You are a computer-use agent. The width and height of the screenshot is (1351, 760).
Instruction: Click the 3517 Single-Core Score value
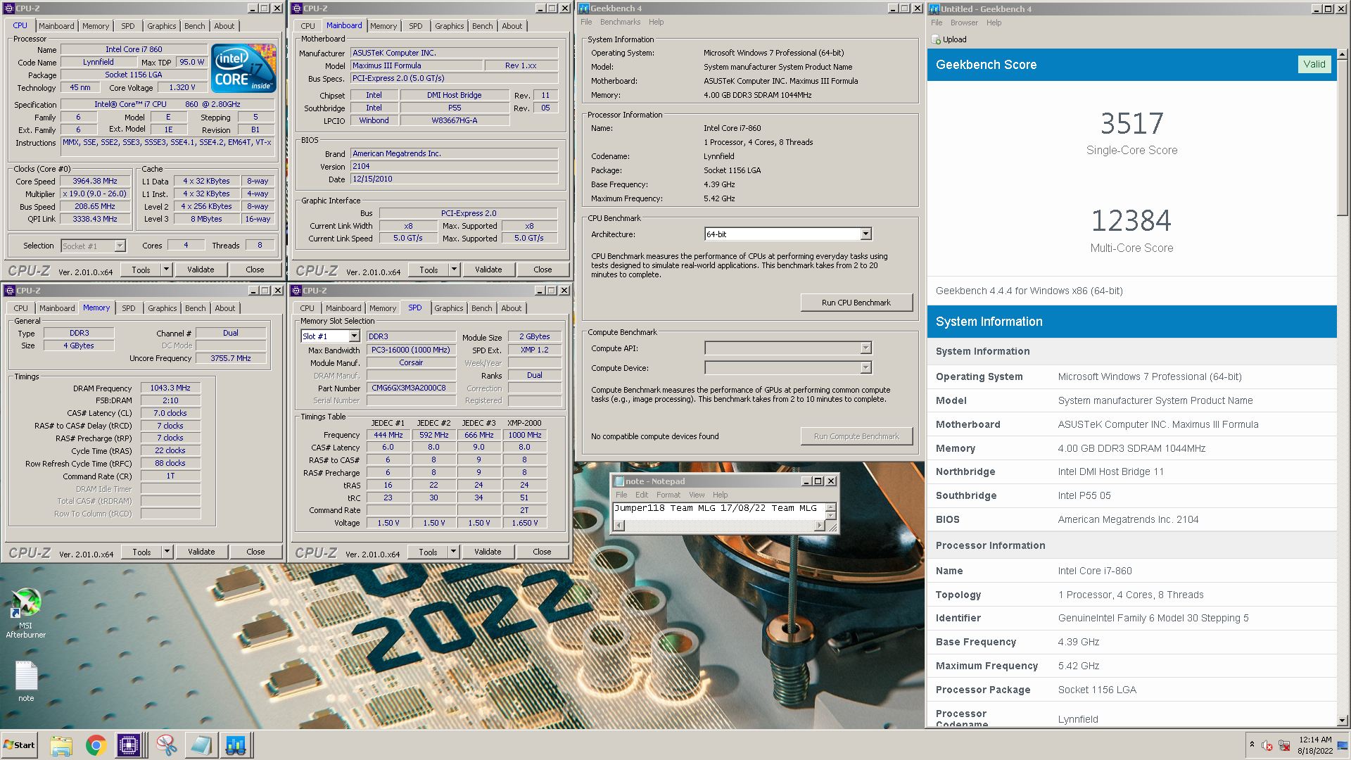point(1131,124)
